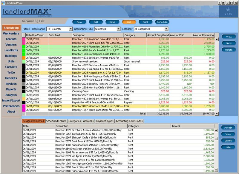Click New beside the accounting list table

[x=229, y=43]
